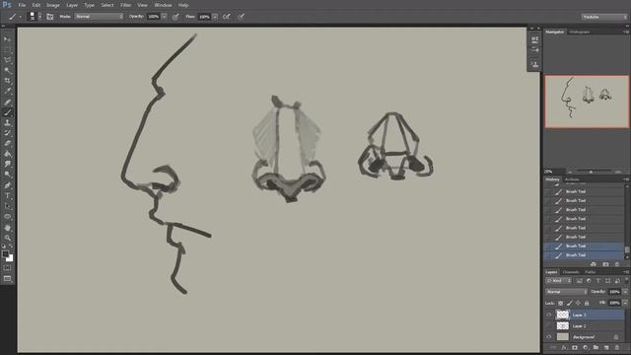This screenshot has width=631, height=355.
Task: Lock all layer attributes
Action: [587, 303]
